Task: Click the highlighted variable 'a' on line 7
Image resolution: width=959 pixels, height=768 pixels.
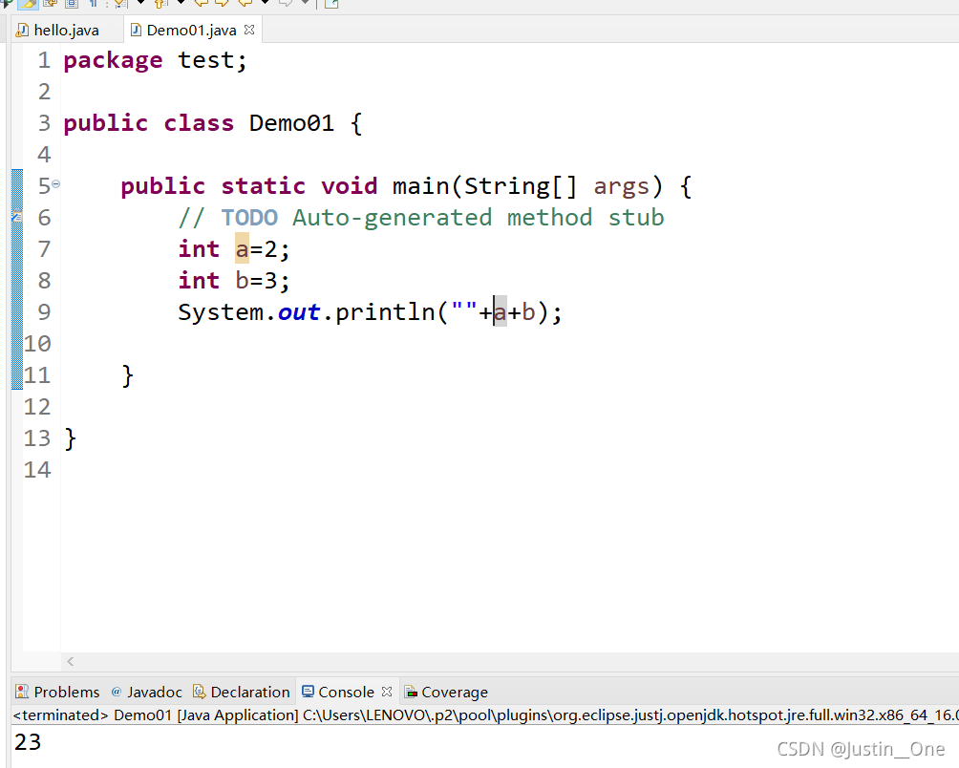Action: pos(243,249)
